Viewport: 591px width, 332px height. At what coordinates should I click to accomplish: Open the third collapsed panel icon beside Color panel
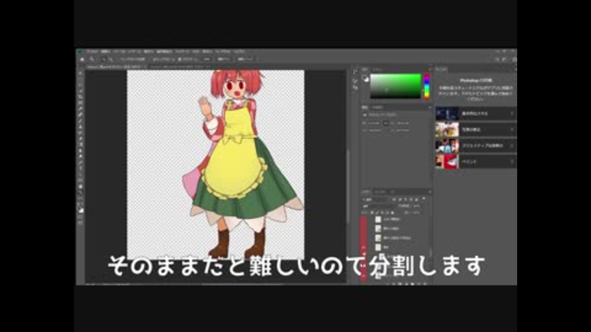click(355, 88)
